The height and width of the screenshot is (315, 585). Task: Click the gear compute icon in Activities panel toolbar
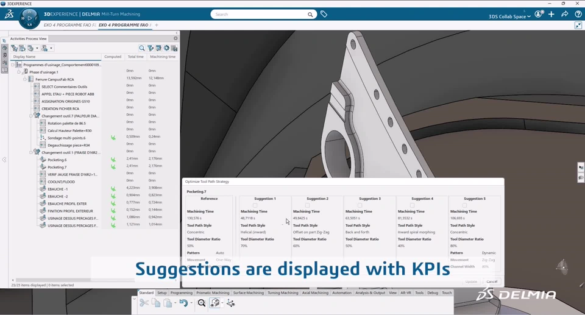point(166,48)
